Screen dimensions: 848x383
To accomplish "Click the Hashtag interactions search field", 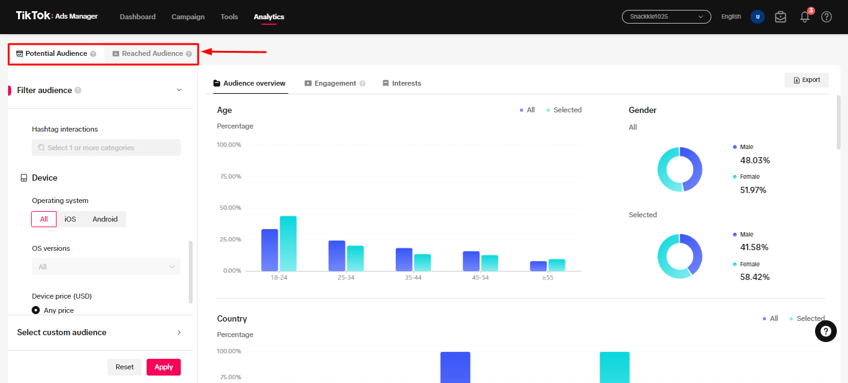I will 106,147.
